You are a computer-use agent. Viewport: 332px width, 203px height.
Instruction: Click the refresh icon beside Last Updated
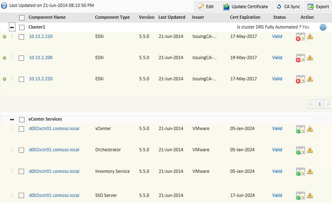coord(4,6)
